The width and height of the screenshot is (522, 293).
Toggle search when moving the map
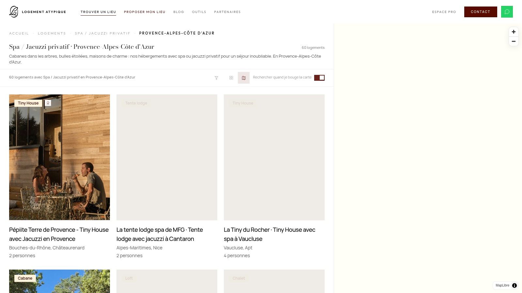click(319, 77)
